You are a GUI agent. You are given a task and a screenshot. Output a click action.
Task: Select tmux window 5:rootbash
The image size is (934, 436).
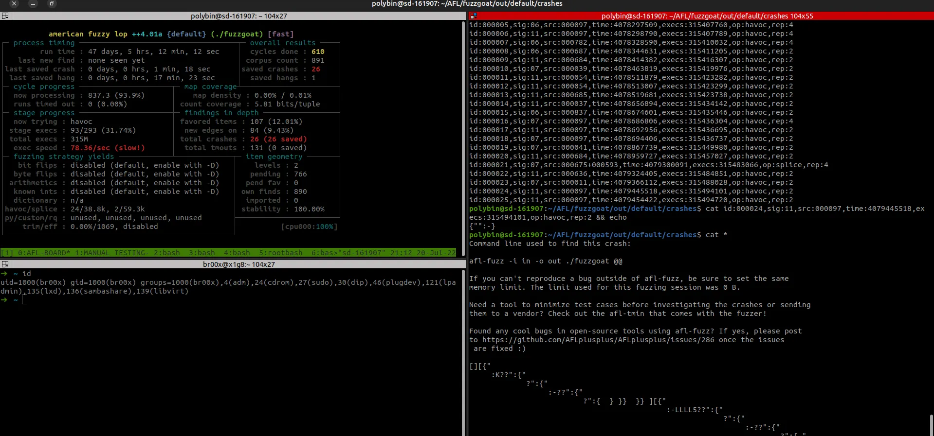(x=281, y=253)
